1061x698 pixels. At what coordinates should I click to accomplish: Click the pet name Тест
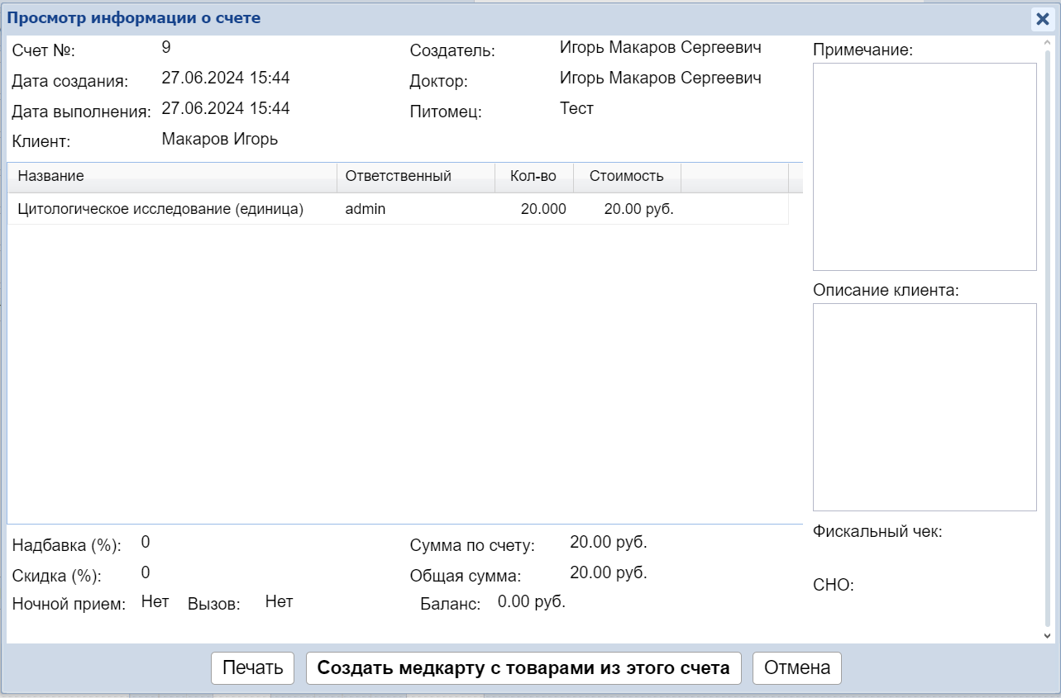coord(576,108)
